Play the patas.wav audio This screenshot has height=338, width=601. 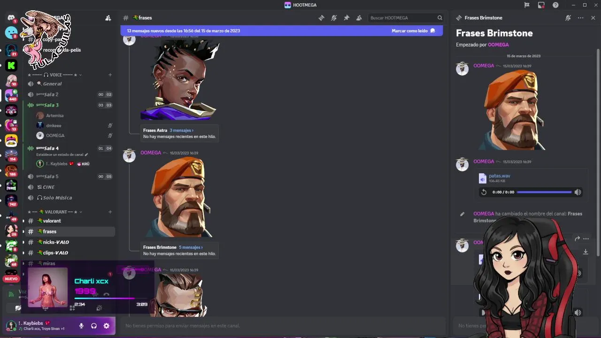pyautogui.click(x=484, y=192)
